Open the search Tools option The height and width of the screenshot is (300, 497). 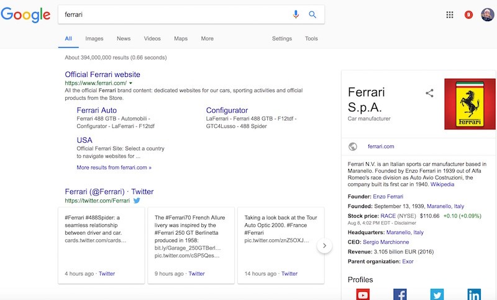pos(311,39)
